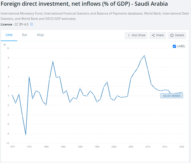Click the 1982 peak data point

click(53, 62)
